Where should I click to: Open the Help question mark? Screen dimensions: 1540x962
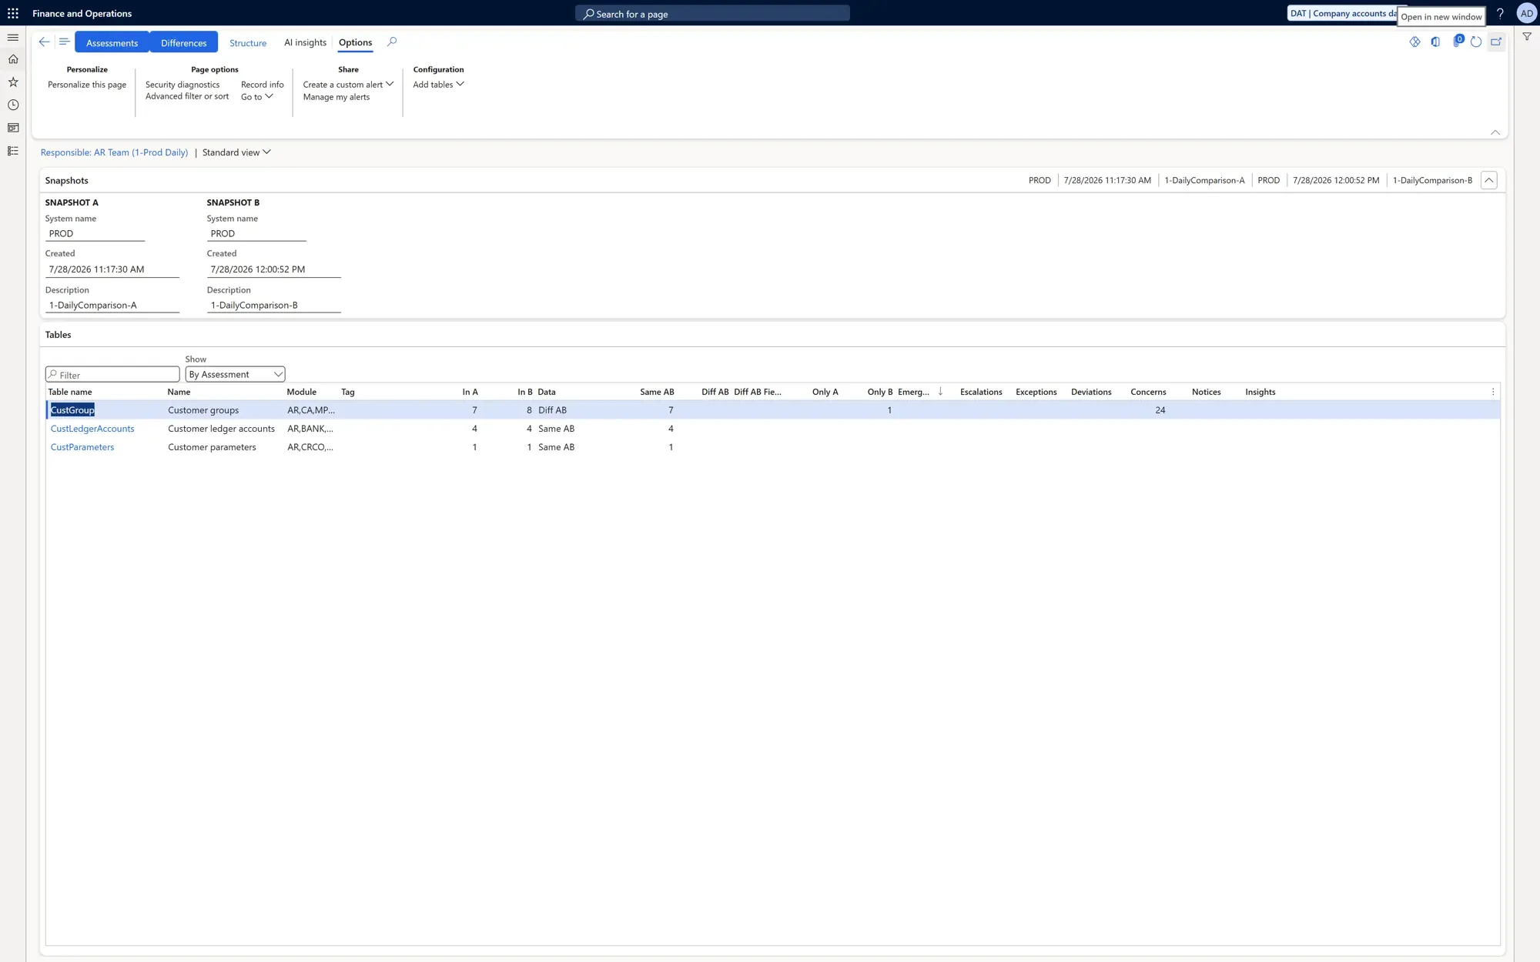point(1500,13)
